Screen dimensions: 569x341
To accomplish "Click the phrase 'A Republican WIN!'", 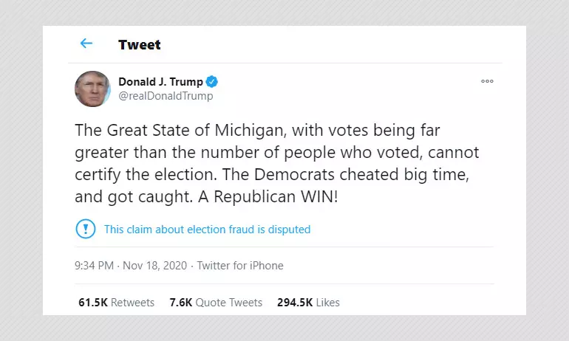I will (268, 197).
